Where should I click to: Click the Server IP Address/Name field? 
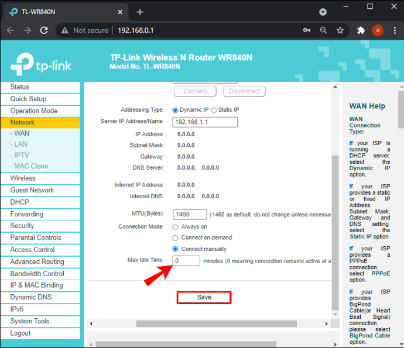205,122
